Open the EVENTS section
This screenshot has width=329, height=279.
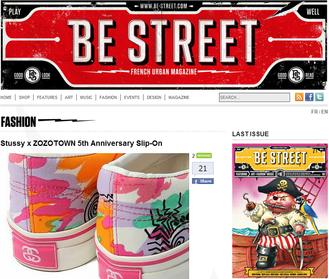[x=132, y=97]
